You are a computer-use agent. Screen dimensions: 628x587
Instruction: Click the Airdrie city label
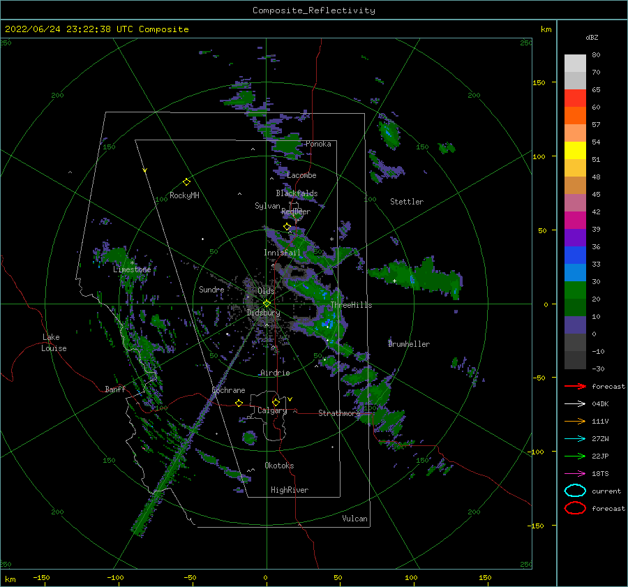(275, 373)
